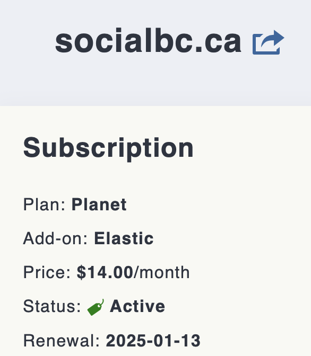Viewport: 311px width, 356px height.
Task: Open socialbc.ca via the external link icon
Action: tap(268, 42)
